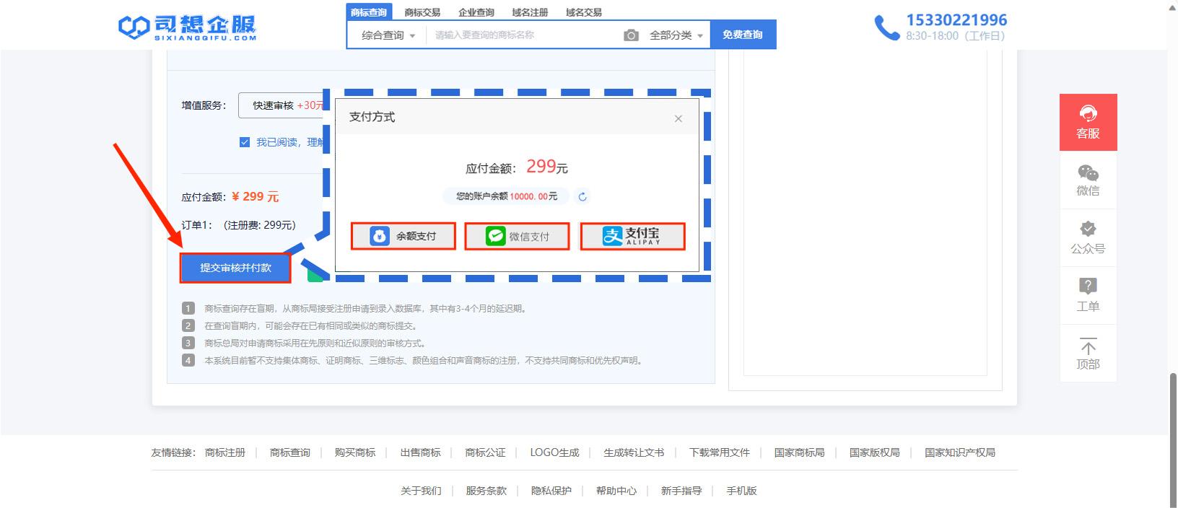Switch to the 域名交易 tab
Viewport: 1178px width, 508px height.
[x=584, y=12]
